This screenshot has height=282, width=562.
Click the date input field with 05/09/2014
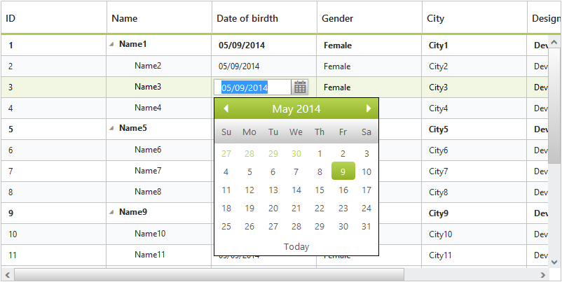coord(252,87)
